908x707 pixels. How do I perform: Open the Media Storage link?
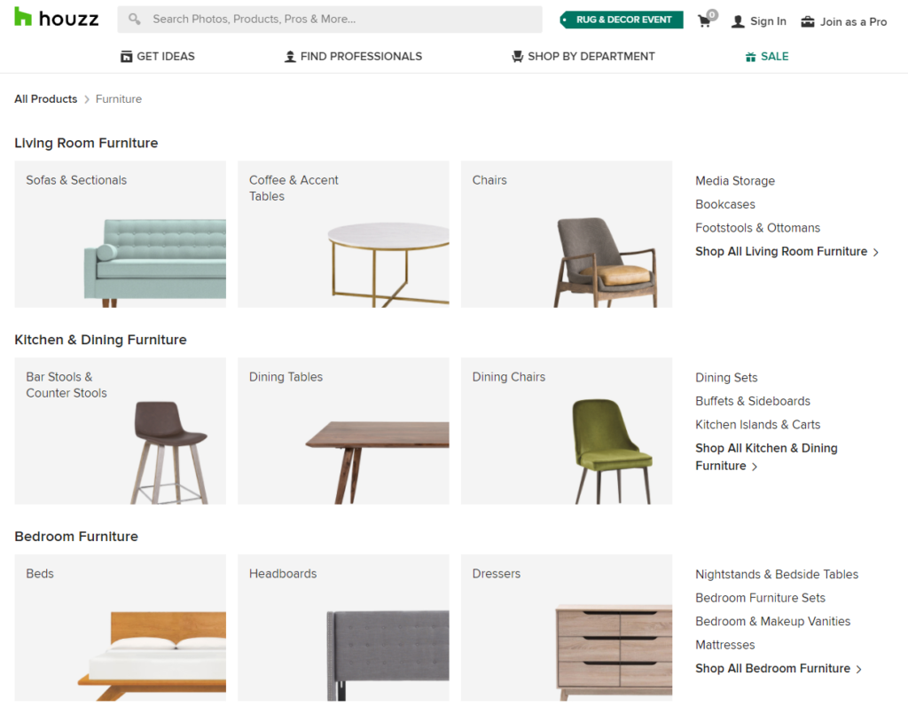[734, 181]
